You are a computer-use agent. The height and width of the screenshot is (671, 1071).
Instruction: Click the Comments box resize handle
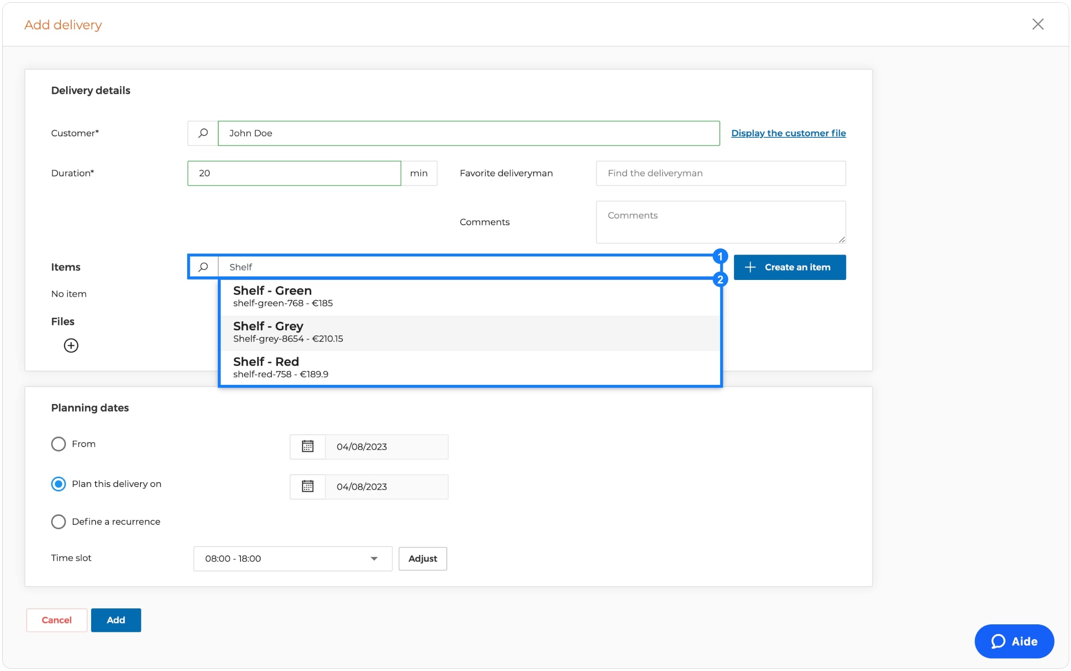[841, 239]
